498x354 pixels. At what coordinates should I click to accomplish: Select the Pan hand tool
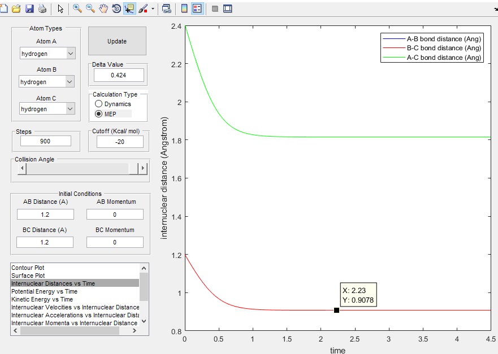point(103,8)
